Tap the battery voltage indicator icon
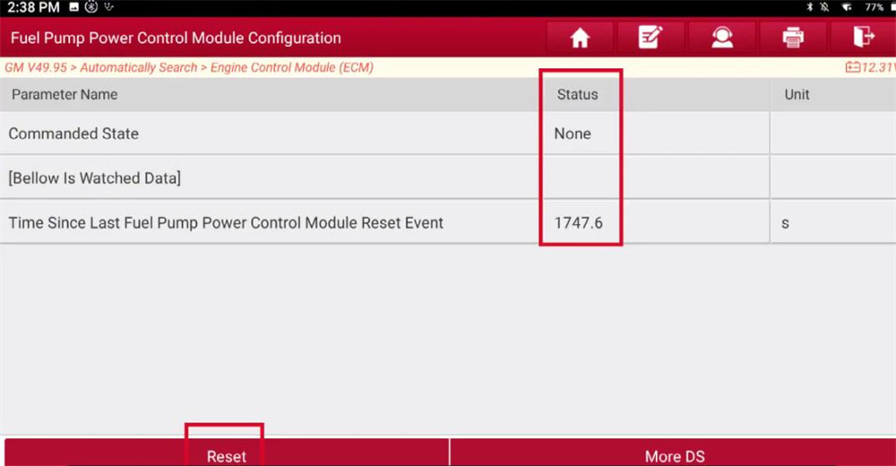 point(852,67)
